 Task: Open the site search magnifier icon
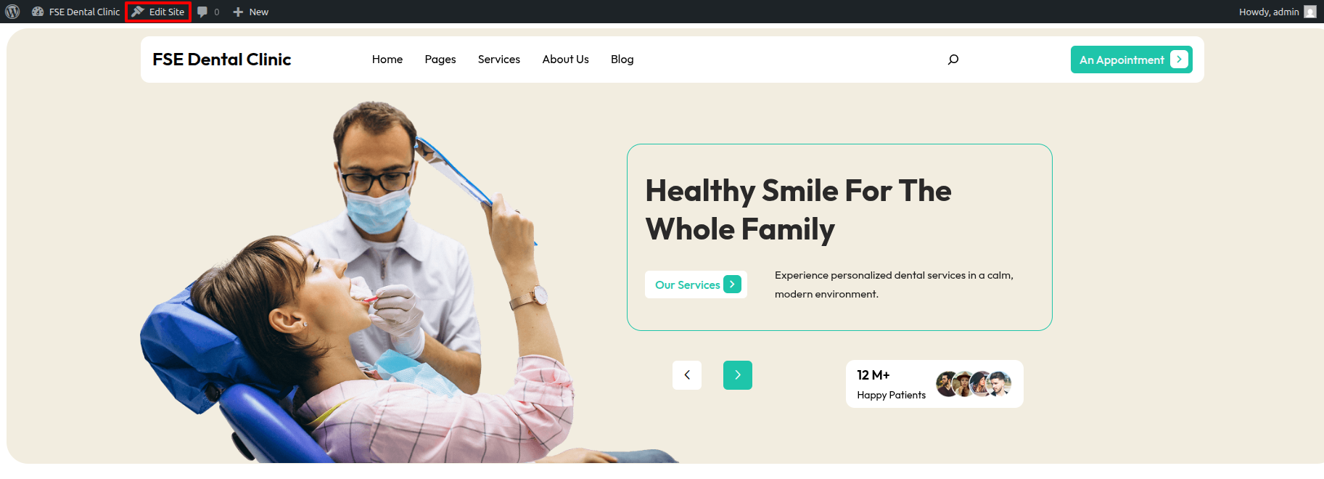pyautogui.click(x=953, y=60)
